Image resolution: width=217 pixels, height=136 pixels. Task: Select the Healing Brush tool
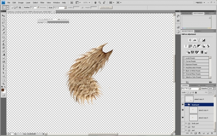pos(3,37)
